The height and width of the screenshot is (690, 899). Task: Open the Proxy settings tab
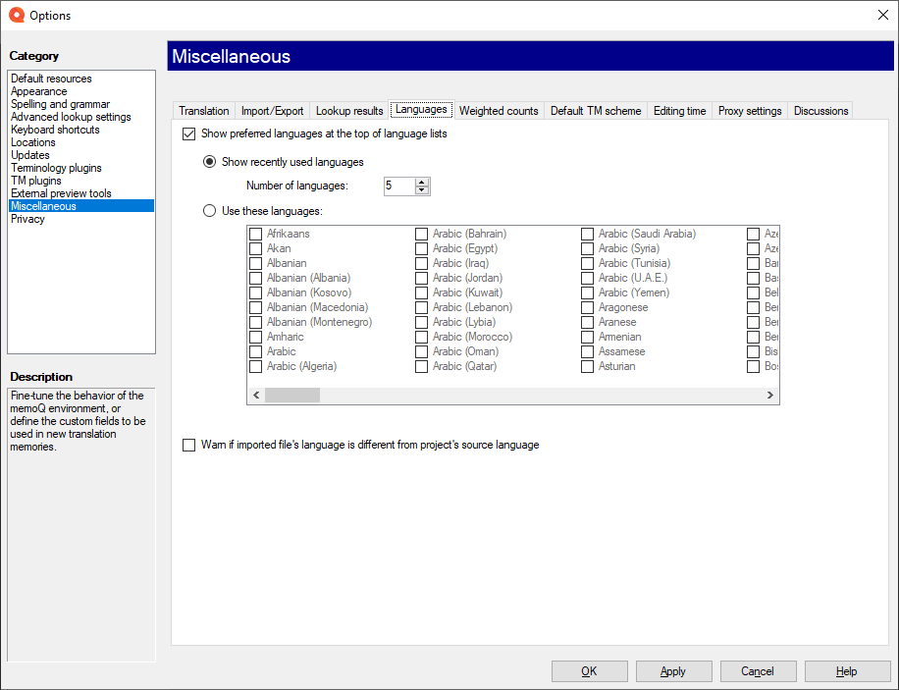click(749, 110)
